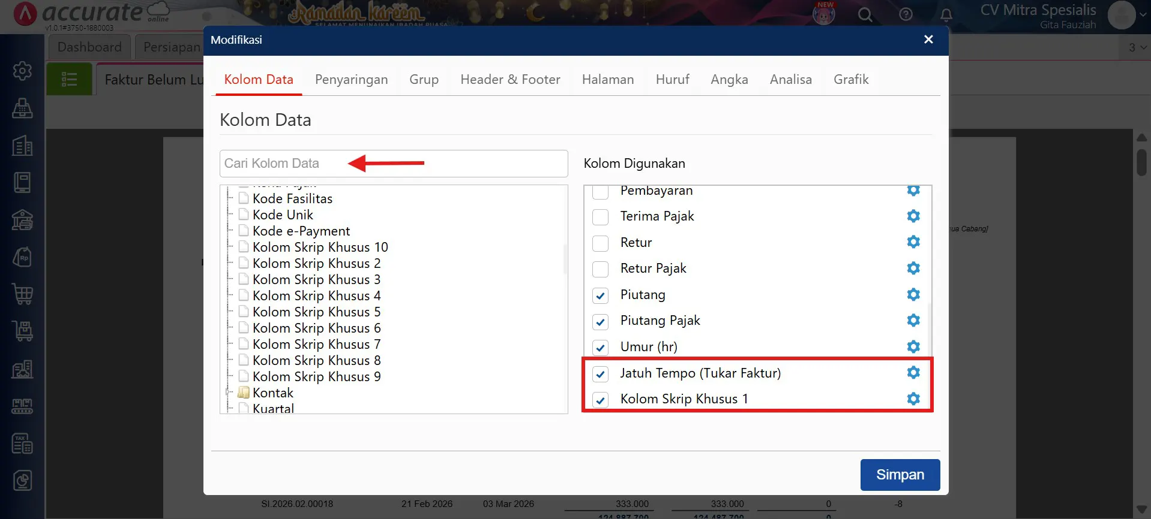The height and width of the screenshot is (519, 1151).
Task: Open the shopping cart sidebar icon
Action: point(22,294)
